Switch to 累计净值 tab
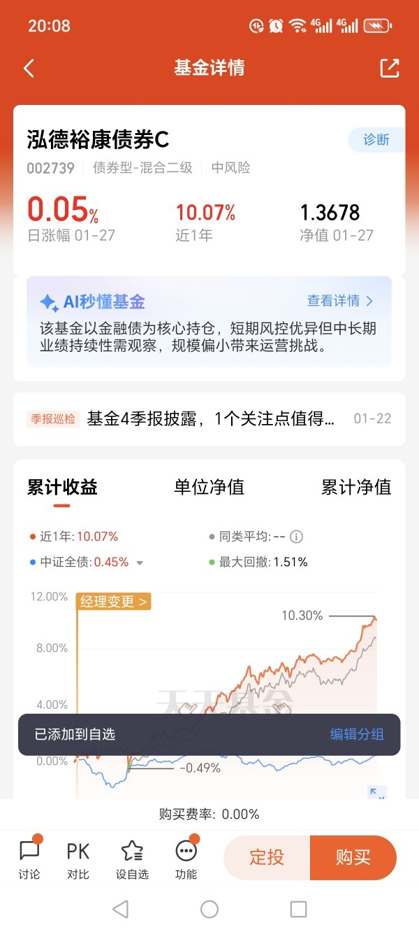 [356, 487]
